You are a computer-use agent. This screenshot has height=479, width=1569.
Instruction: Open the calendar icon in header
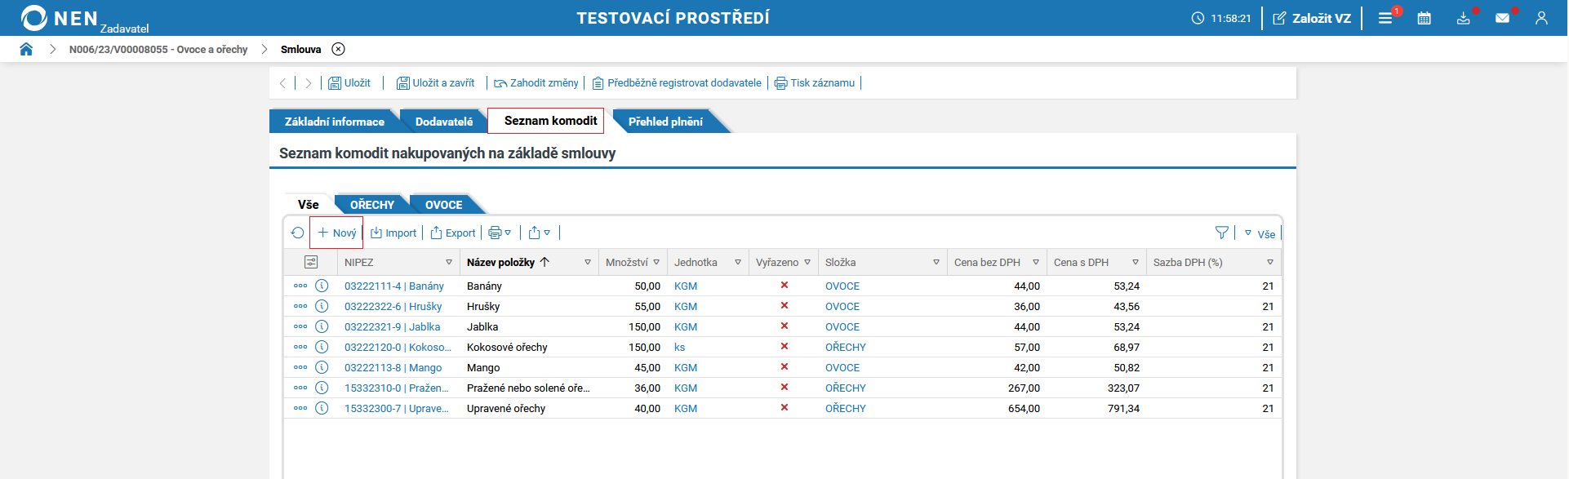pyautogui.click(x=1424, y=18)
